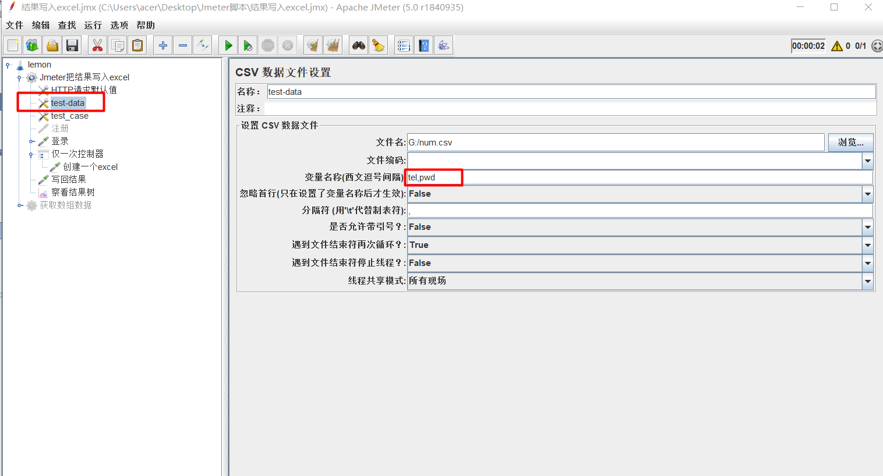Click the Reset search brush icon
Screen dimensions: 883x476
click(x=379, y=45)
